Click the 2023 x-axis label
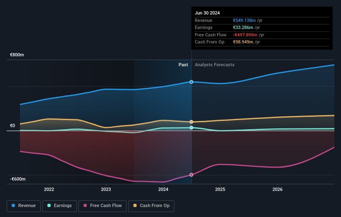Image resolution: width=341 pixels, height=217 pixels. point(106,189)
